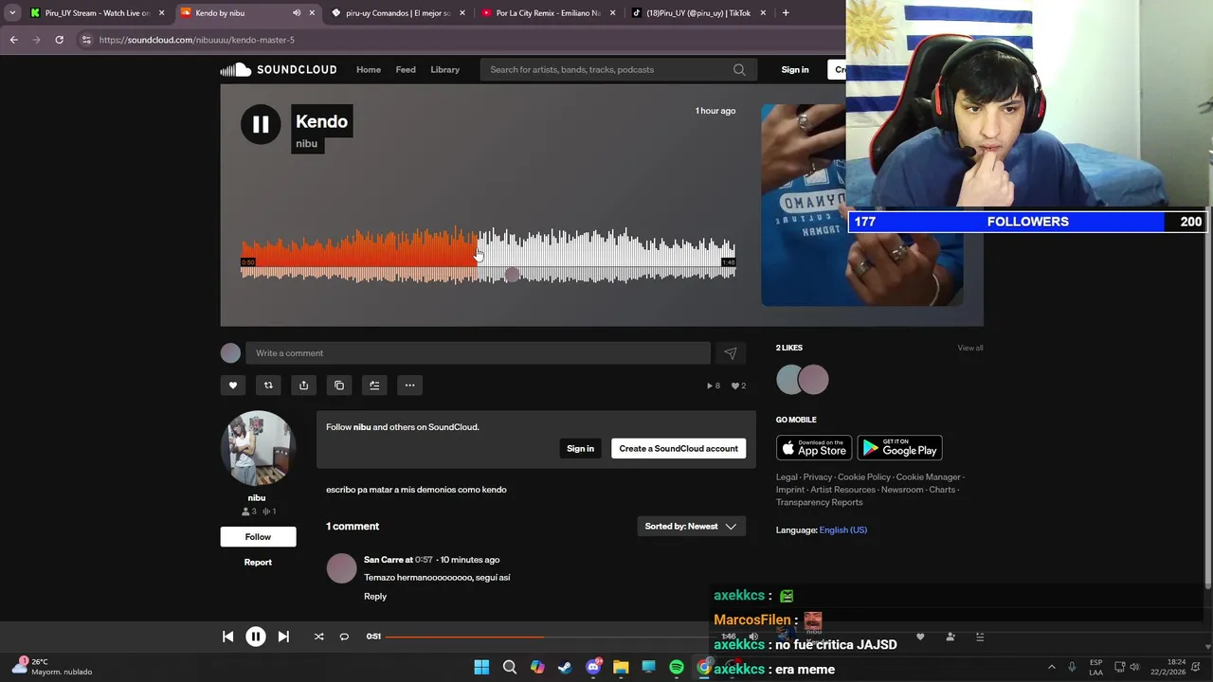Pause playback in the bottom player bar
The height and width of the screenshot is (682, 1213).
256,637
